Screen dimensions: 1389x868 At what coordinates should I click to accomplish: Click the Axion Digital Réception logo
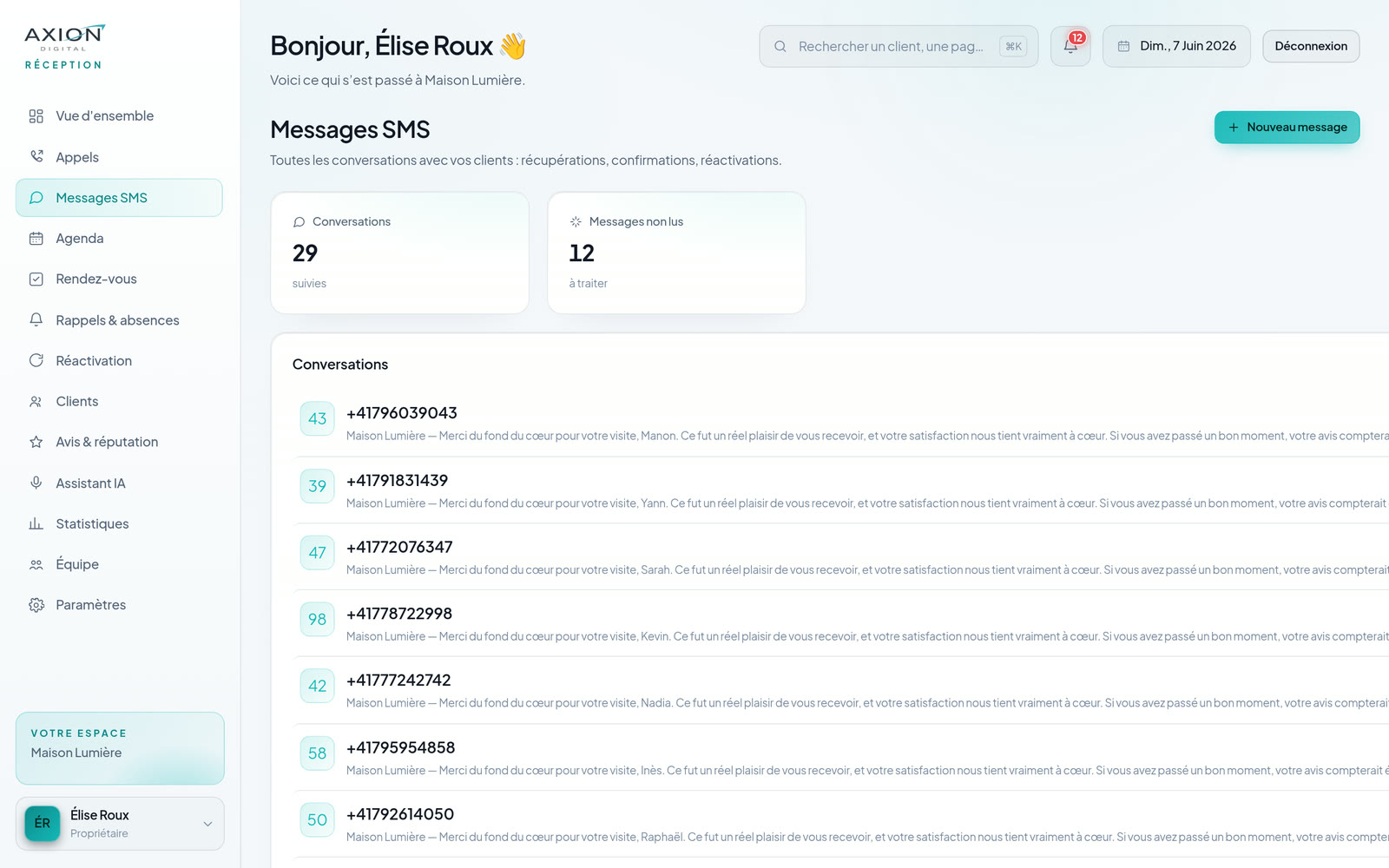click(64, 48)
